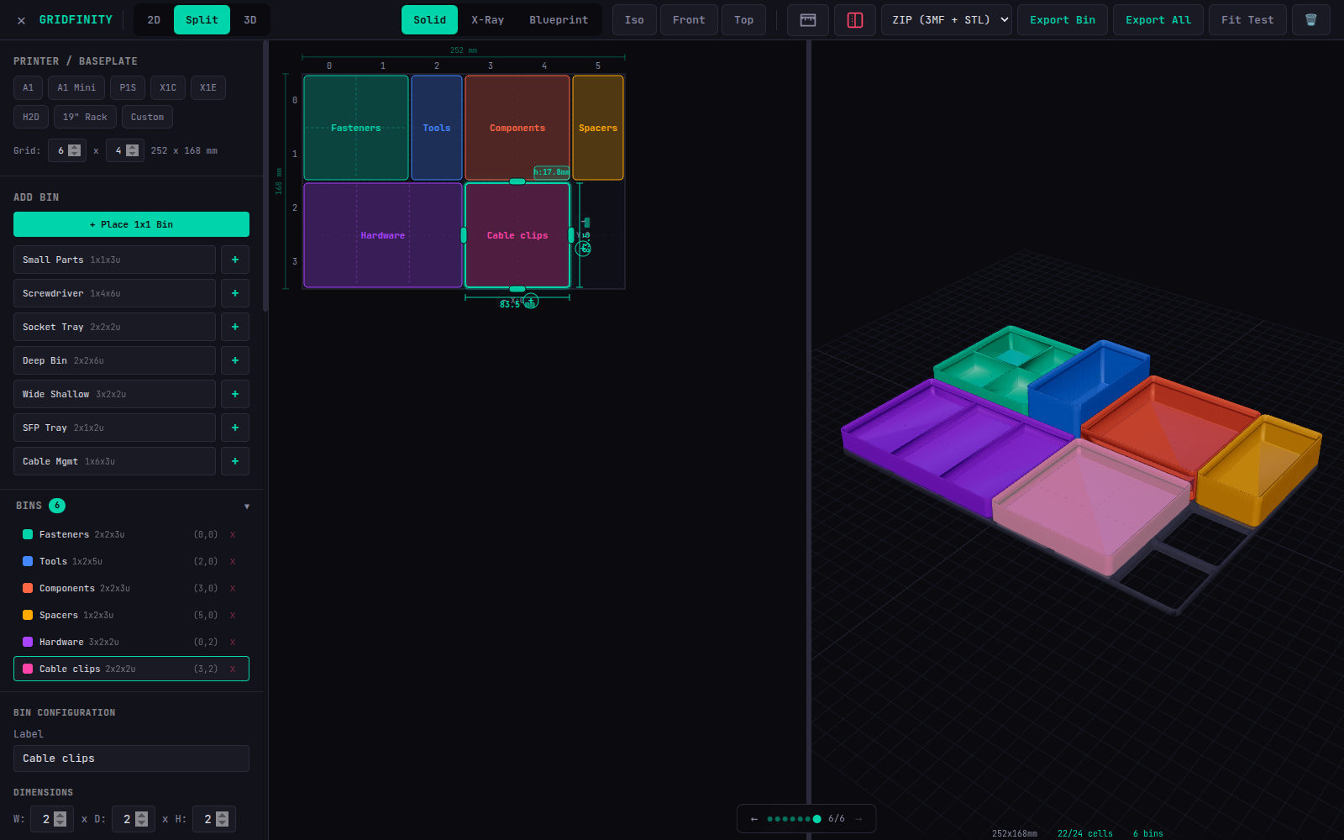The width and height of the screenshot is (1344, 840).
Task: Run the Fit Test
Action: pyautogui.click(x=1247, y=20)
